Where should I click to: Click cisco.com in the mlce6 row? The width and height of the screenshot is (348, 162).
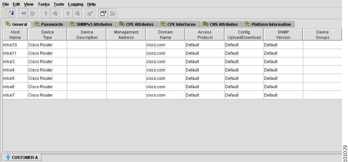pos(165,87)
